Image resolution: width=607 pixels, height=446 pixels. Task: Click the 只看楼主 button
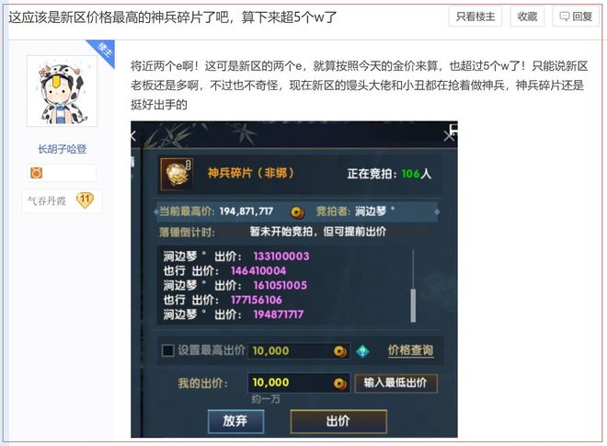point(475,17)
